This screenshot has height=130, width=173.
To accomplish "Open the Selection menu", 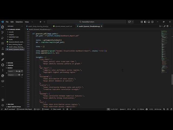I will [19, 22].
